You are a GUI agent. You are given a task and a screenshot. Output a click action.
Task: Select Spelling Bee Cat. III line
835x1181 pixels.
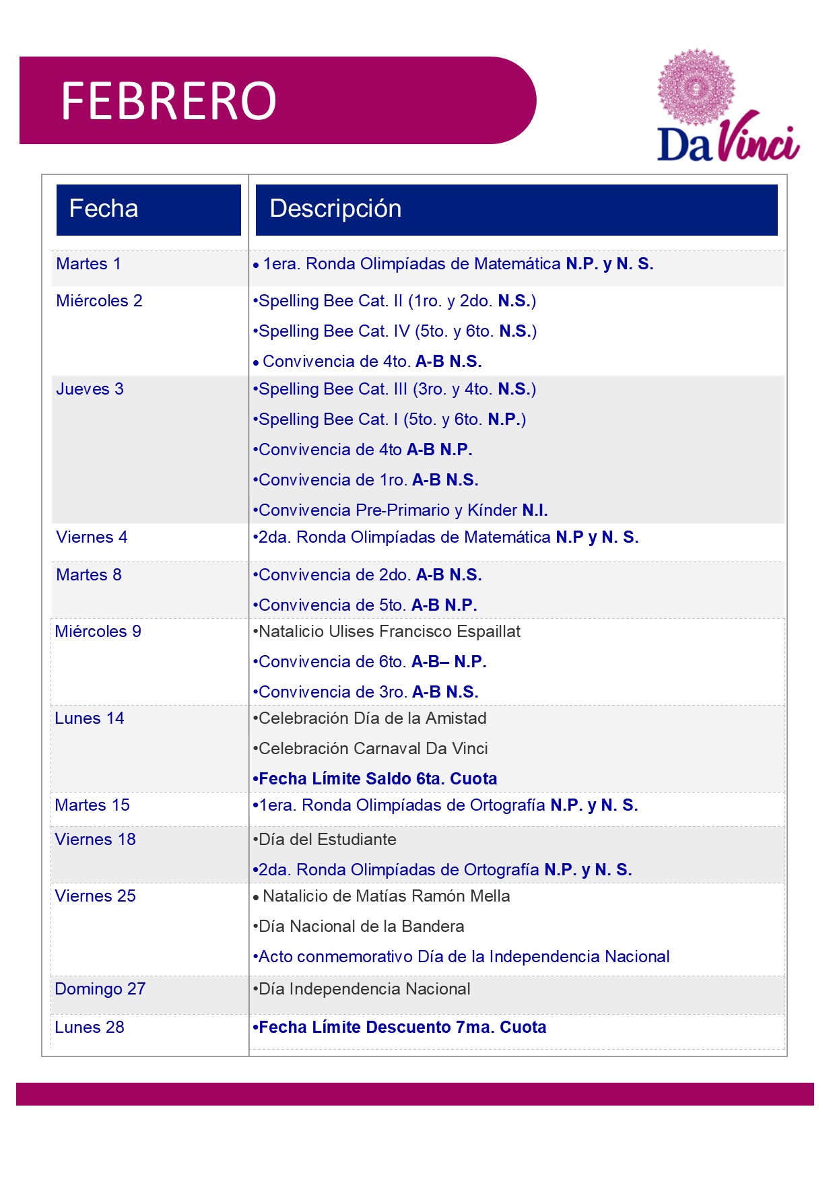pos(395,389)
